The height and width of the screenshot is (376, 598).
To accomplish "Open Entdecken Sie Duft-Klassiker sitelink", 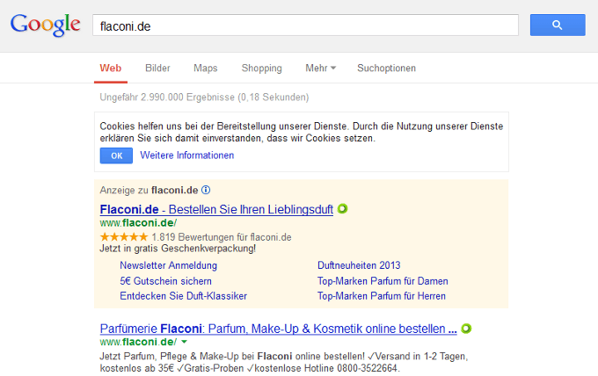I will (183, 296).
